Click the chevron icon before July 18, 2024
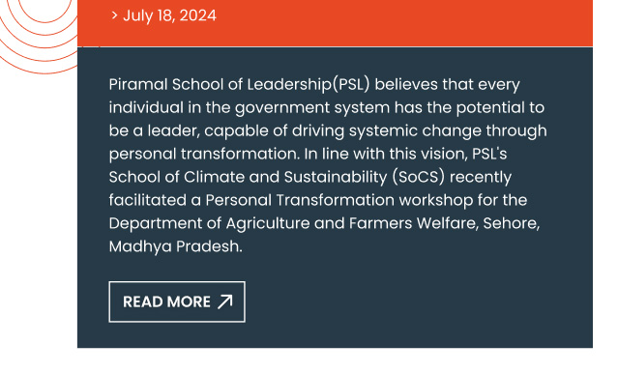Viewport: 618px width, 373px height. click(114, 15)
